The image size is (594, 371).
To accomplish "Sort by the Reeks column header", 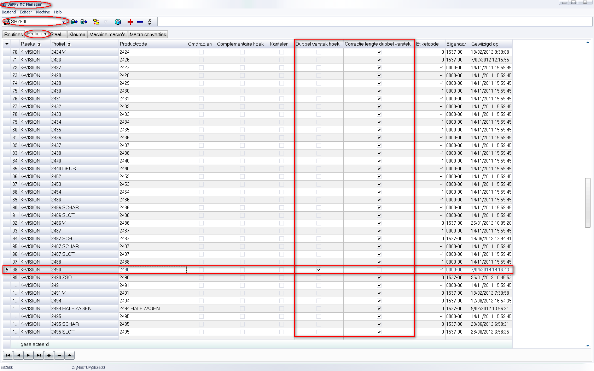I will pyautogui.click(x=35, y=44).
